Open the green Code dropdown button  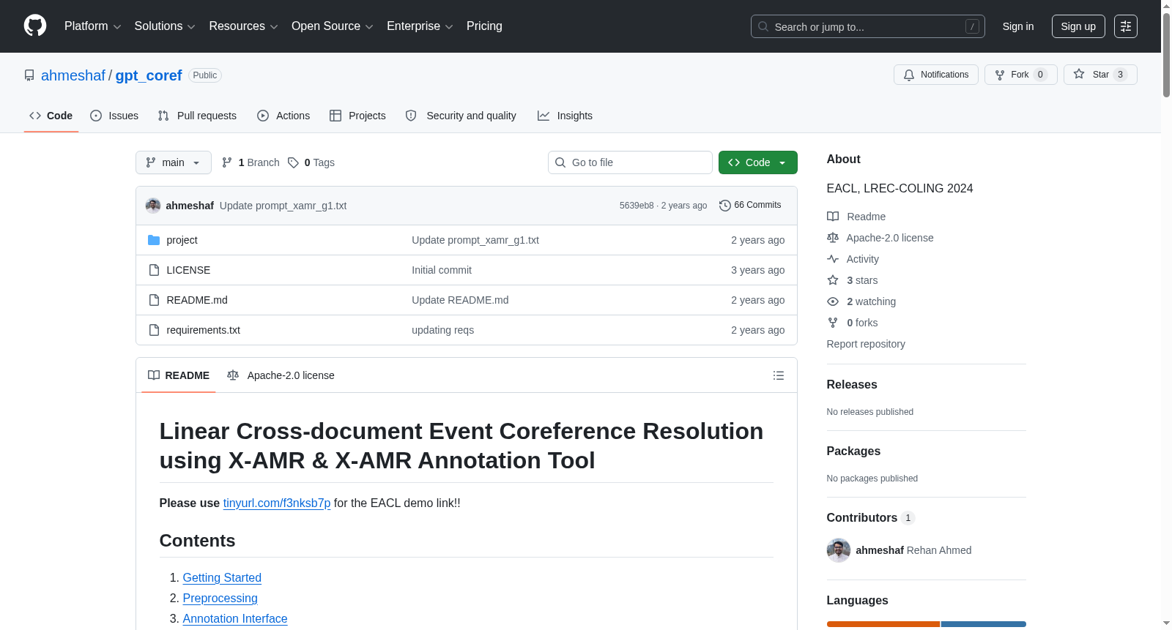757,162
